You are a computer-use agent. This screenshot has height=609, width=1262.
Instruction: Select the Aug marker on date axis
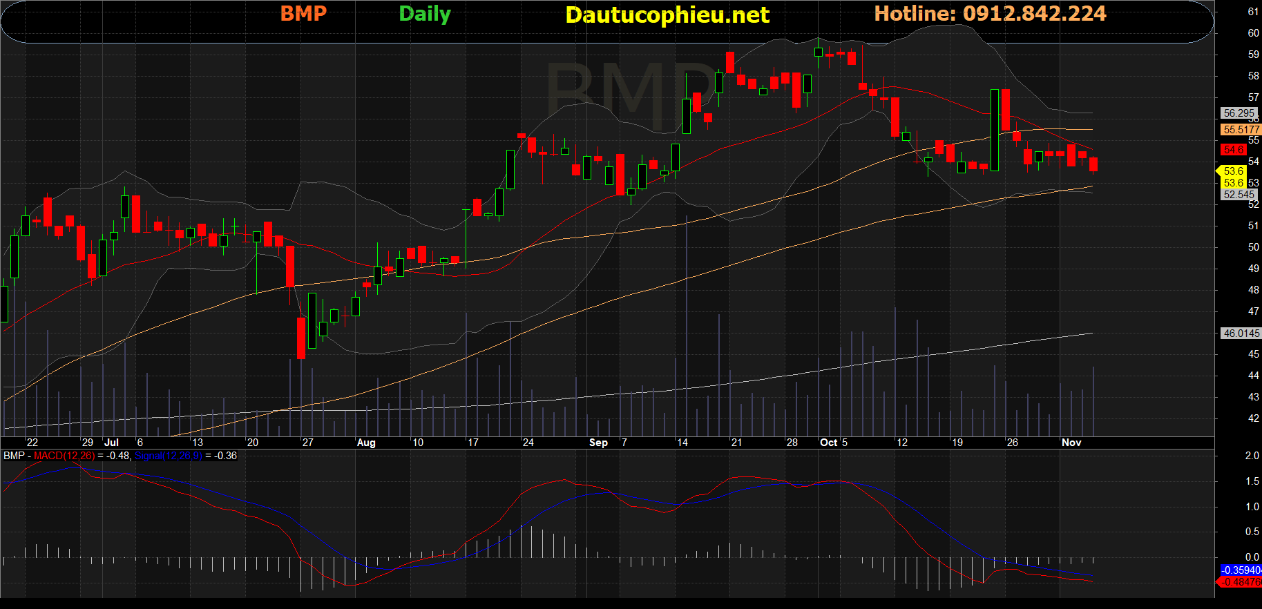[366, 443]
